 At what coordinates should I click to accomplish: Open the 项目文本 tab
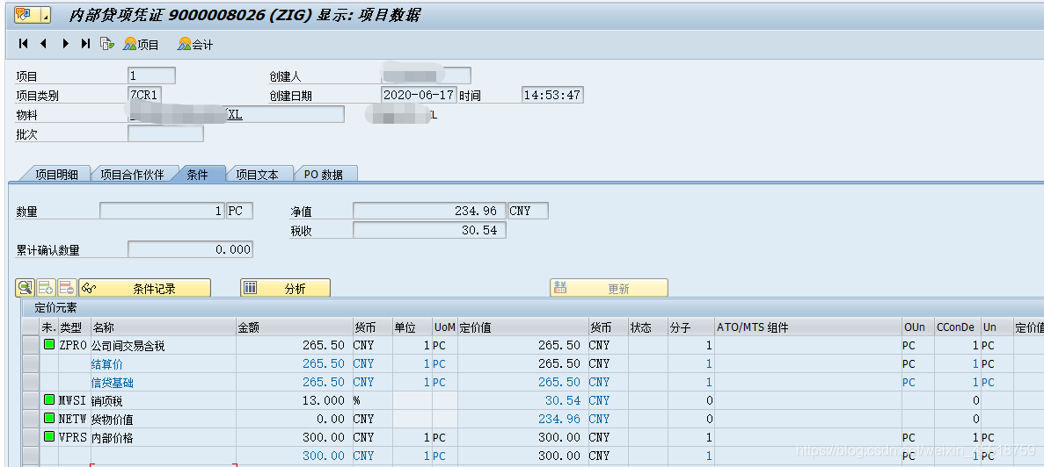[256, 174]
